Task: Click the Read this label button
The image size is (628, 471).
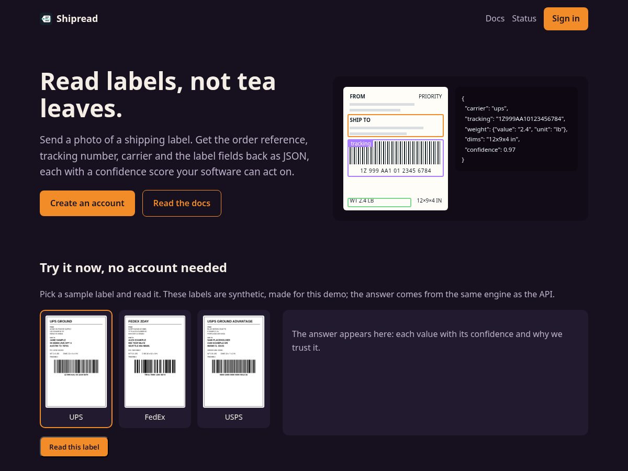Action: coord(74,447)
